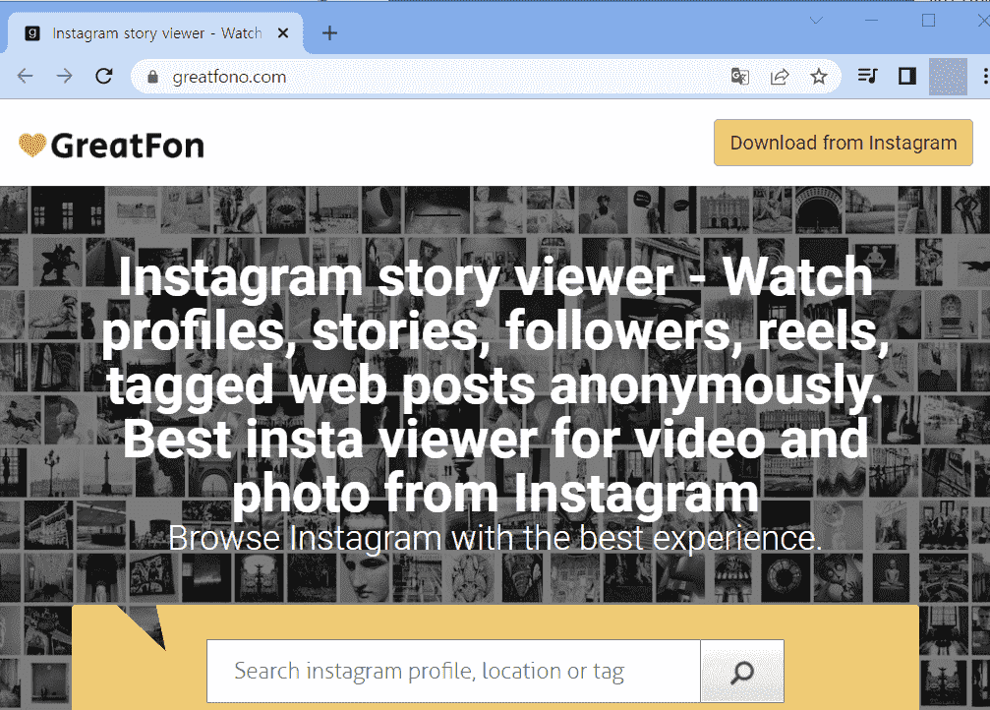Open a new tab with the plus button

[329, 32]
